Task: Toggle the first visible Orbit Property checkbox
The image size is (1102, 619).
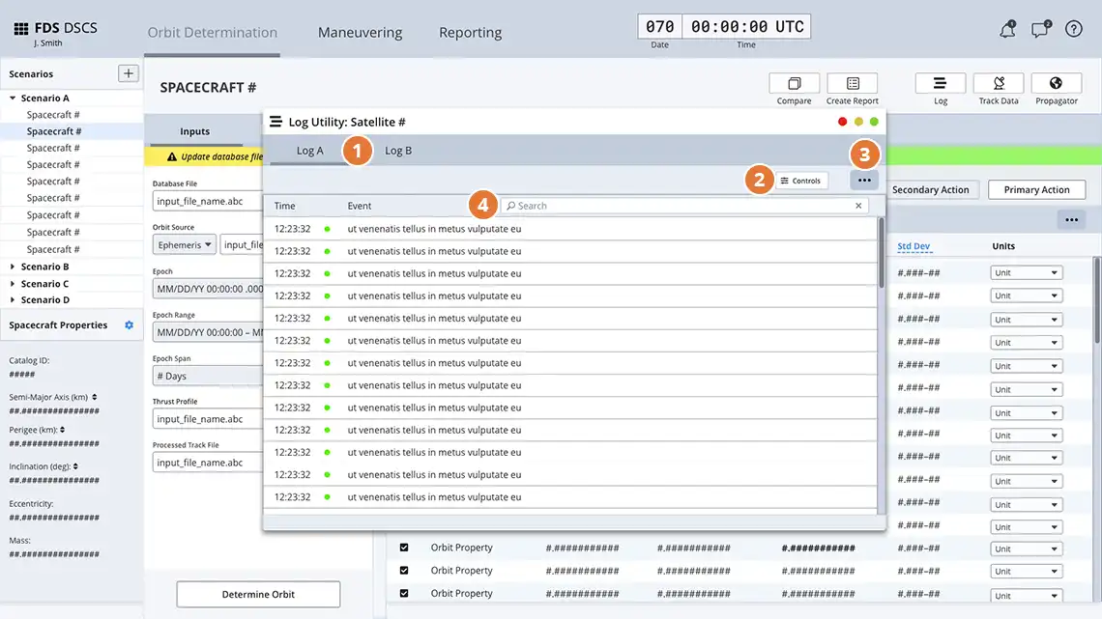Action: [404, 548]
